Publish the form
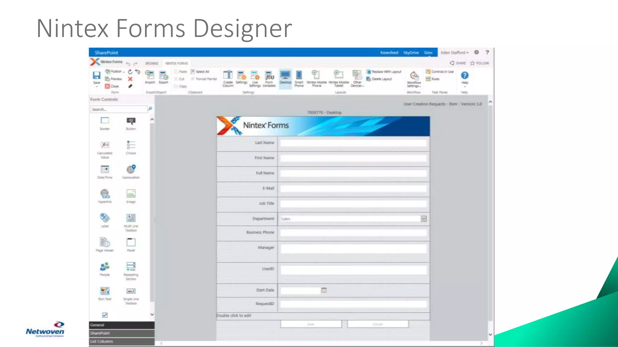The width and height of the screenshot is (618, 347). pyautogui.click(x=115, y=72)
